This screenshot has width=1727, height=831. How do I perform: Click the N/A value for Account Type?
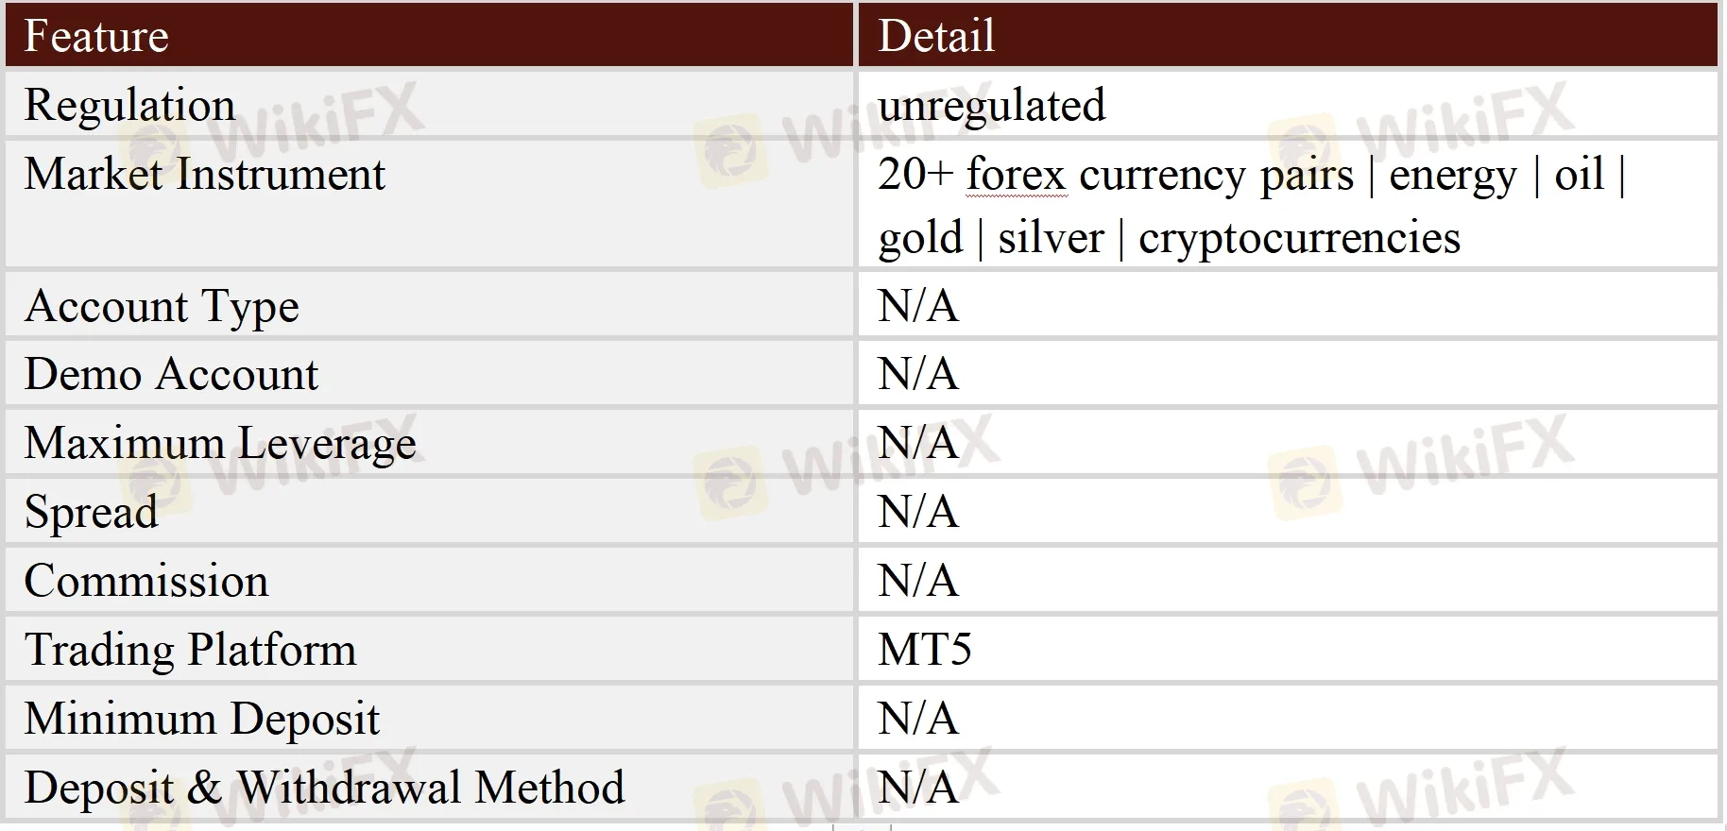[x=917, y=307]
